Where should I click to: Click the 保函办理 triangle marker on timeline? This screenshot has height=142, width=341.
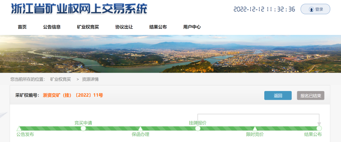[141, 128]
